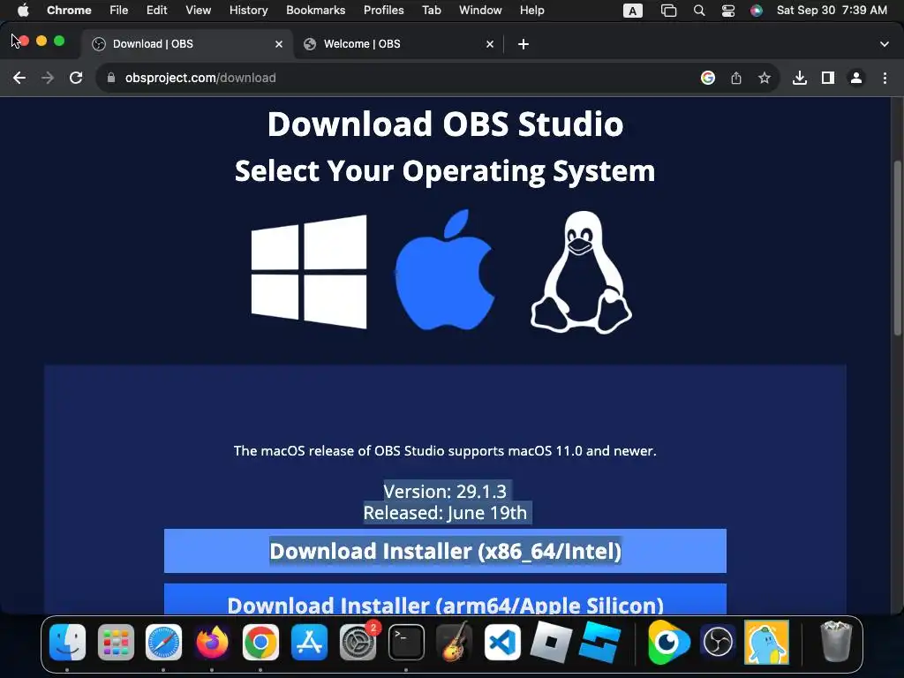Open Visual Studio Code from the Dock
The width and height of the screenshot is (904, 678).
502,643
